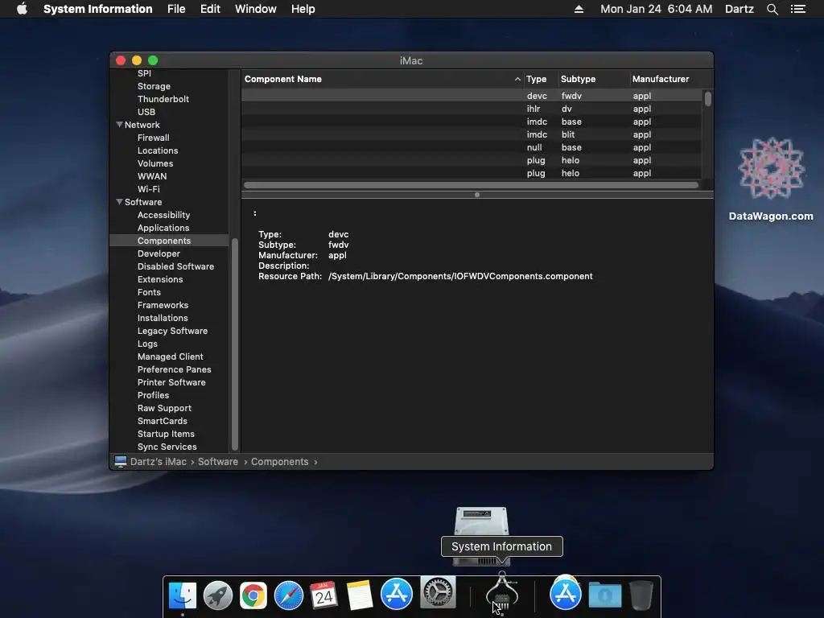Open the Trash in the Dock

point(641,595)
